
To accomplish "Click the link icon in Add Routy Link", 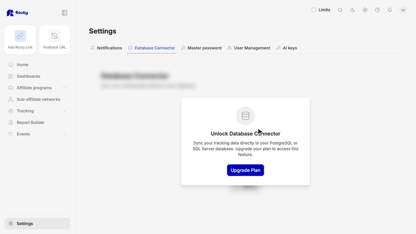I will pos(20,36).
